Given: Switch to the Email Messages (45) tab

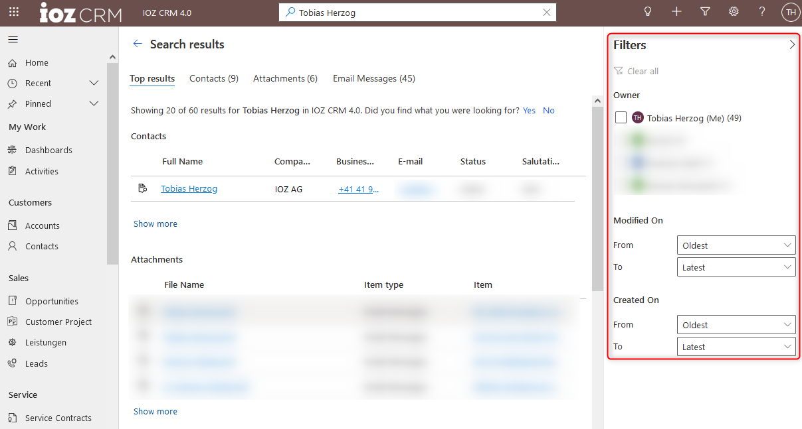Looking at the screenshot, I should click(374, 78).
